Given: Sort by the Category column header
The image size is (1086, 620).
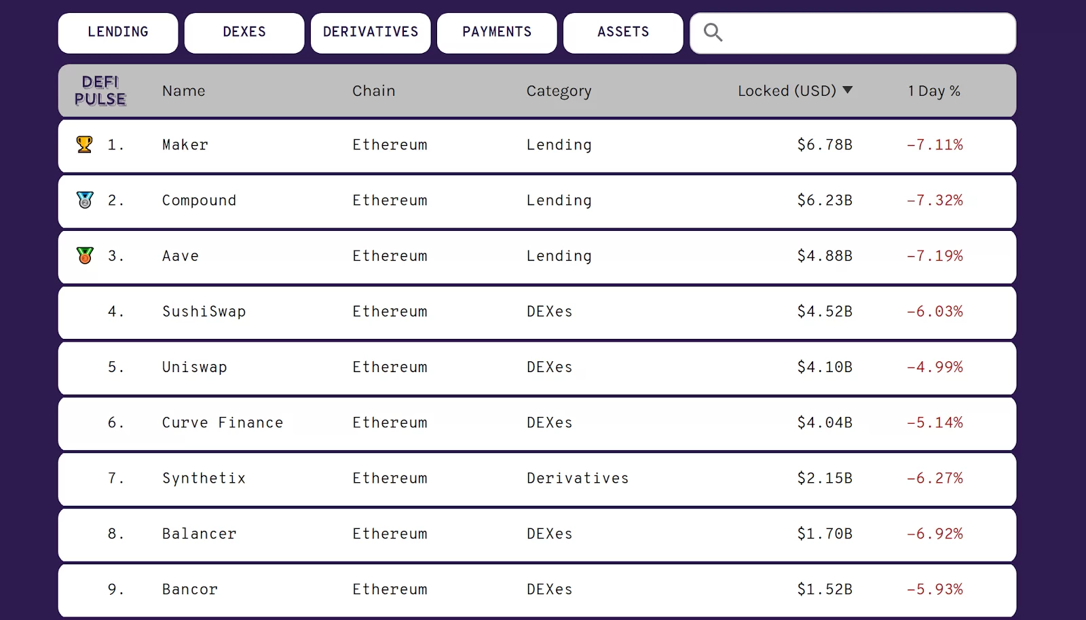Looking at the screenshot, I should (559, 91).
